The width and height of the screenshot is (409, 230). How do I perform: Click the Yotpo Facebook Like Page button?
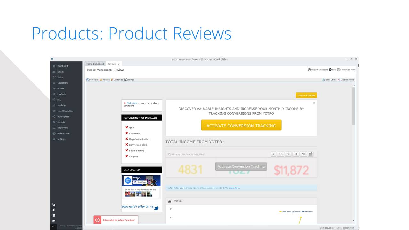click(140, 182)
